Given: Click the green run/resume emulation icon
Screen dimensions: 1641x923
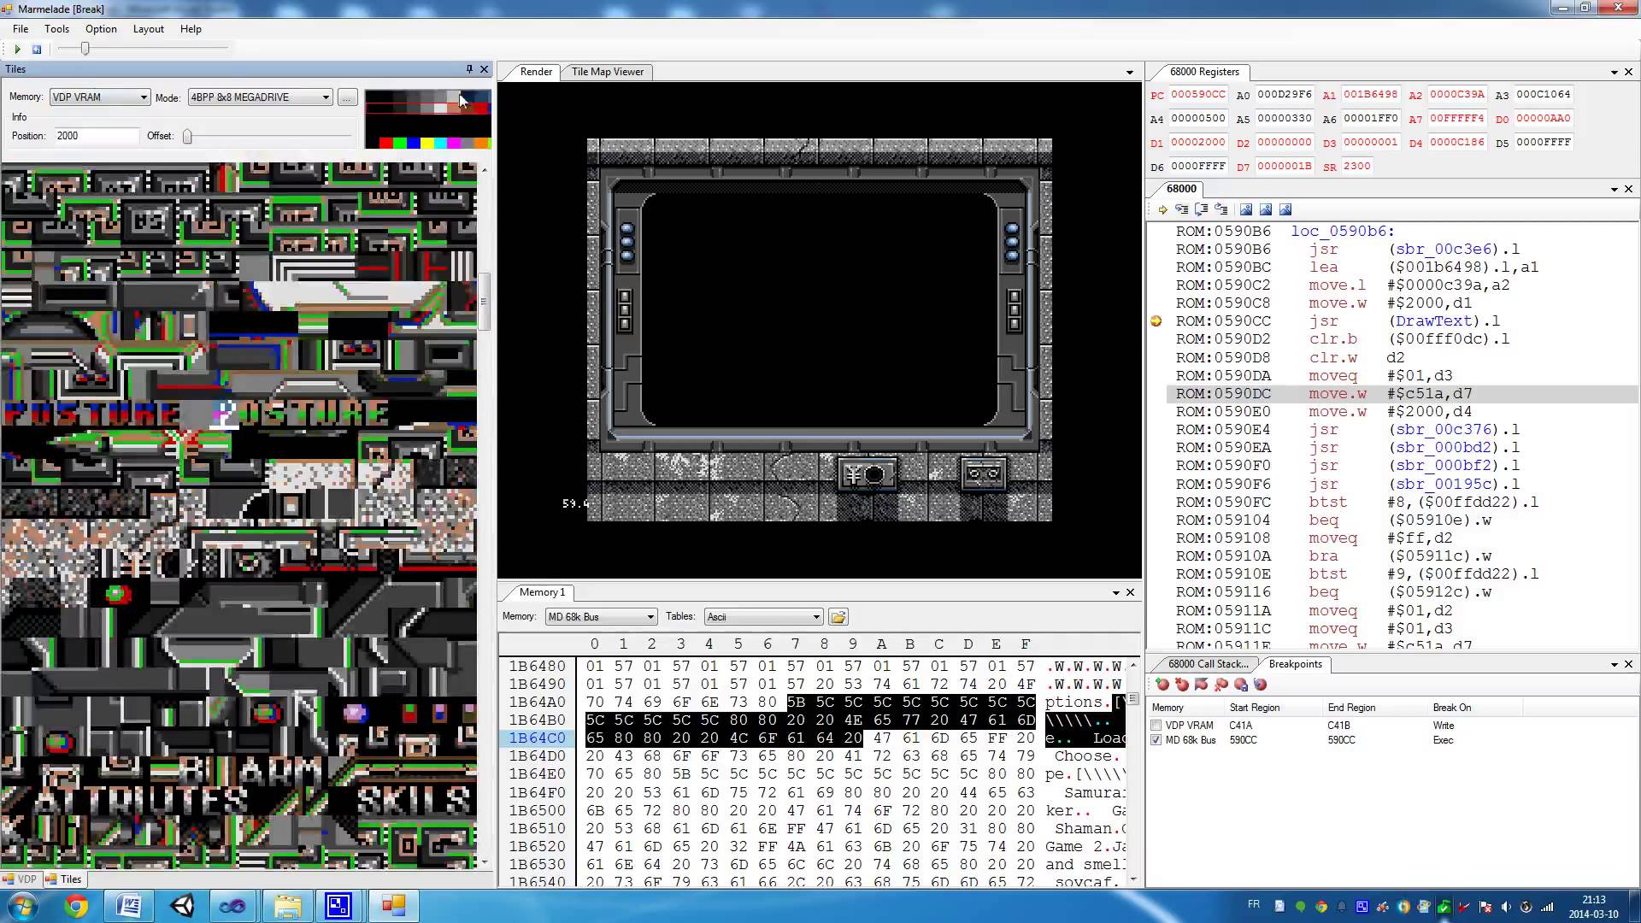Looking at the screenshot, I should (17, 50).
